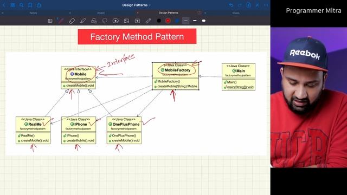Screen dimensions: 347x195
Task: Add a new page to the notebook
Action: tap(248, 5)
